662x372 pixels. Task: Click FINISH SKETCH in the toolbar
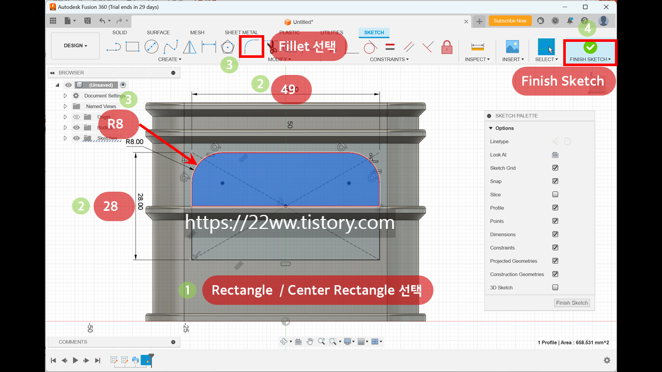coord(590,51)
